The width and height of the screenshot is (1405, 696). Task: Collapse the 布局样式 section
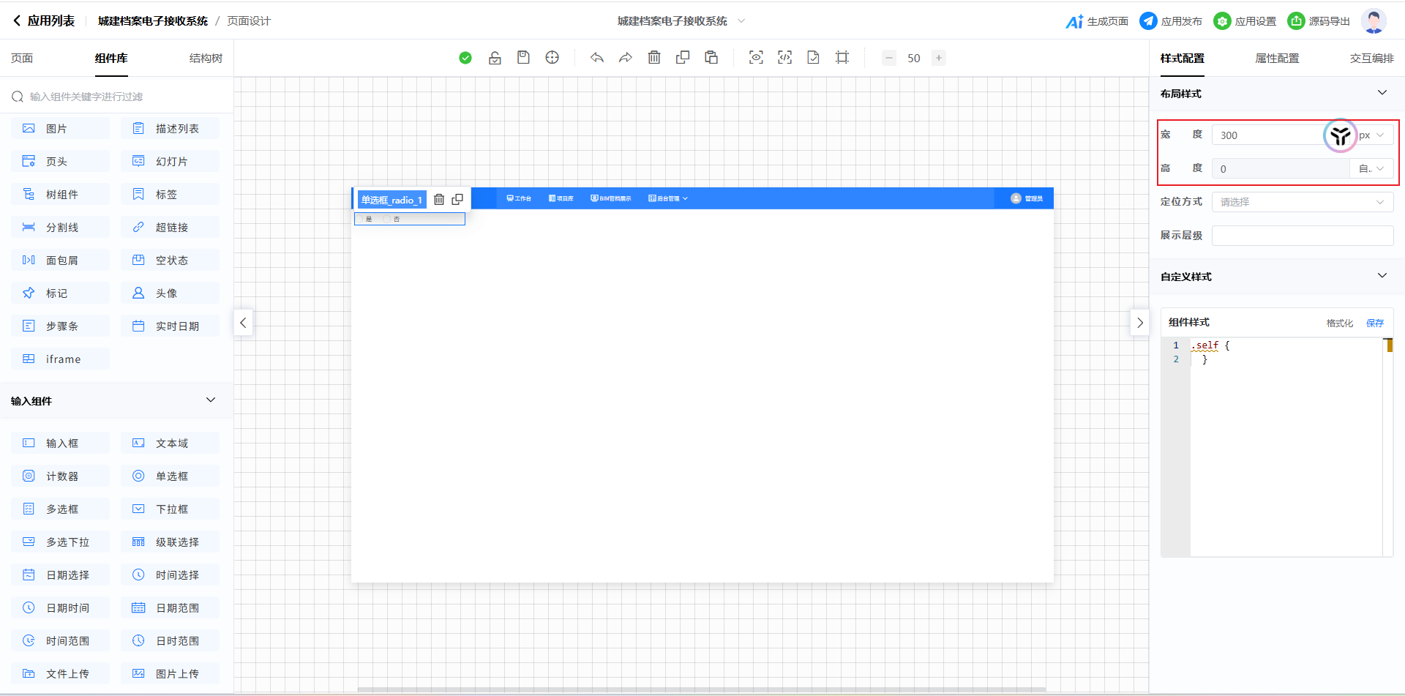coord(1382,93)
